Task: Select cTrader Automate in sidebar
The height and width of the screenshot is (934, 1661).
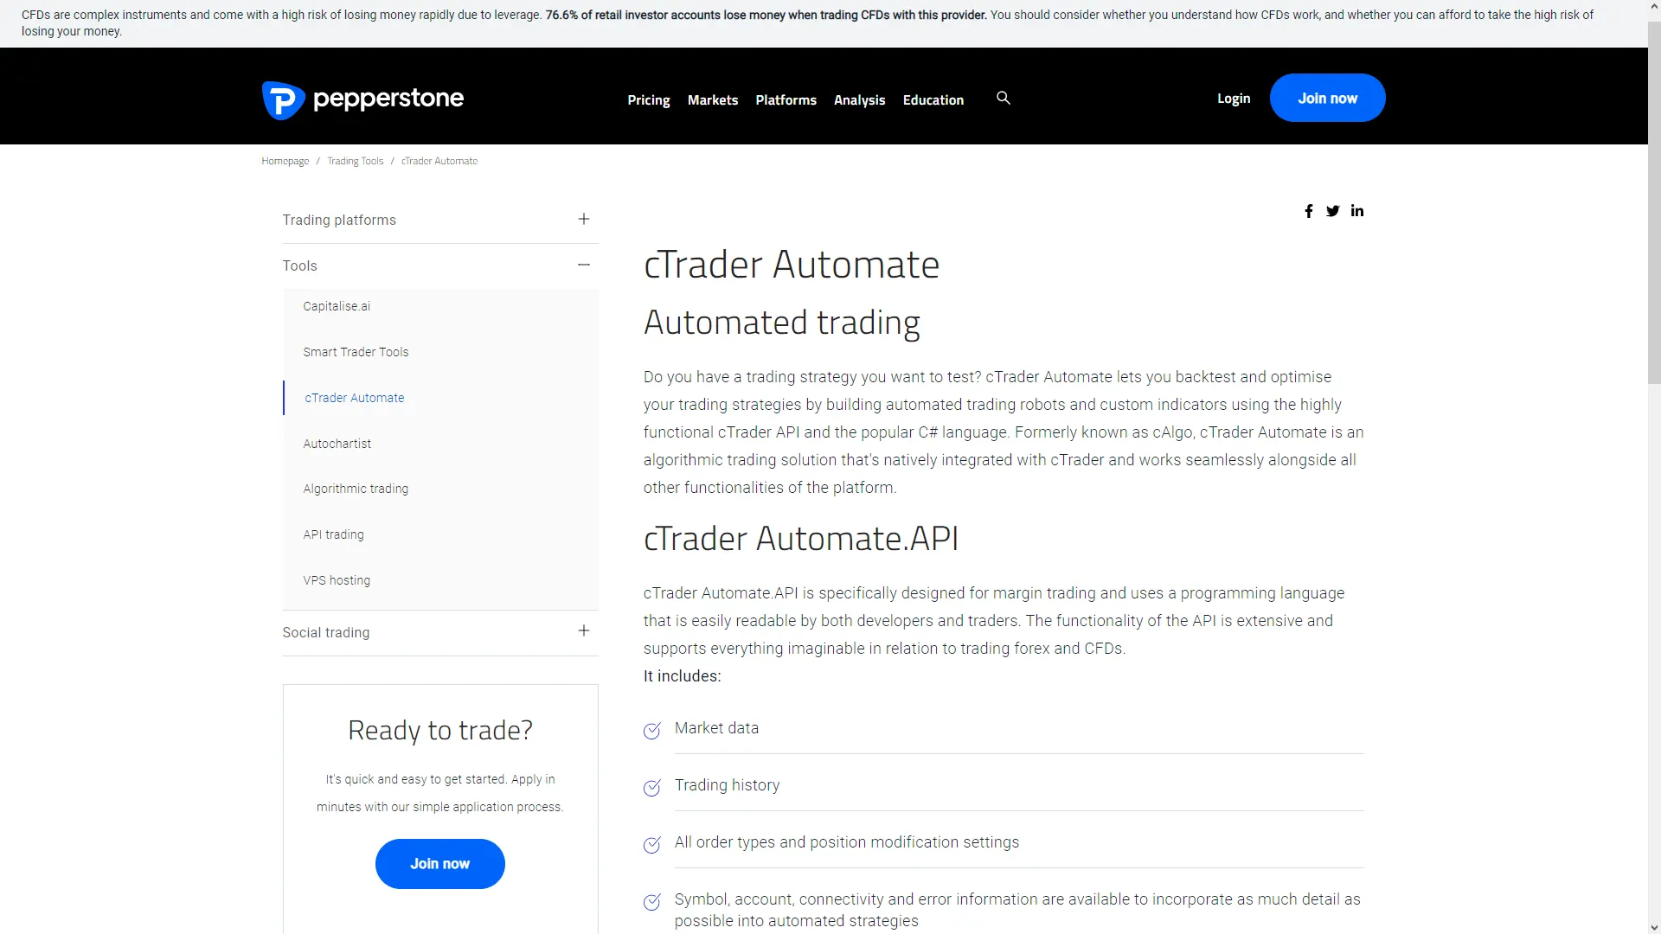Action: tap(355, 398)
